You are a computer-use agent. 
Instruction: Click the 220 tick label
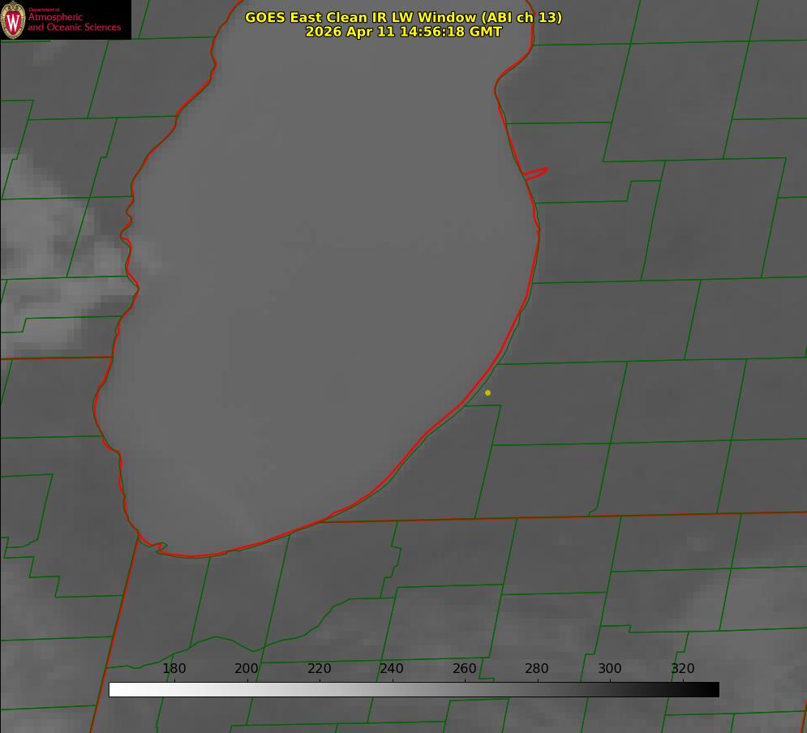pyautogui.click(x=319, y=668)
